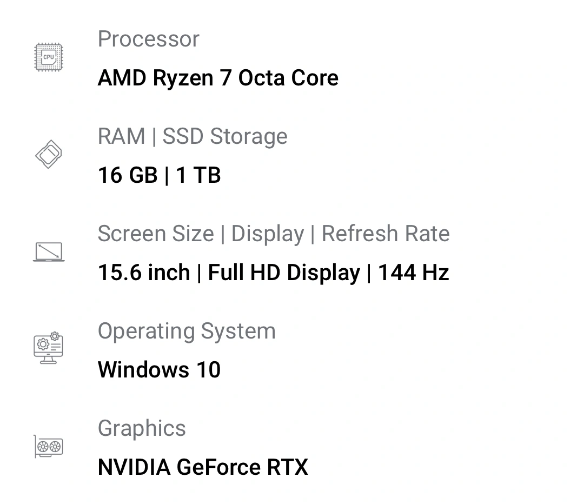Select the Graphics heading label
The height and width of the screenshot is (504, 570).
click(142, 428)
